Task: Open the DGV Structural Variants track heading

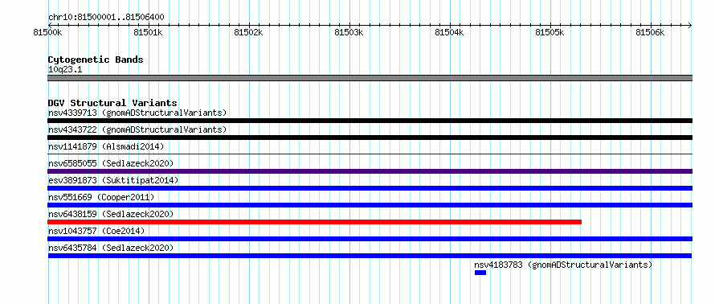Action: tap(112, 103)
